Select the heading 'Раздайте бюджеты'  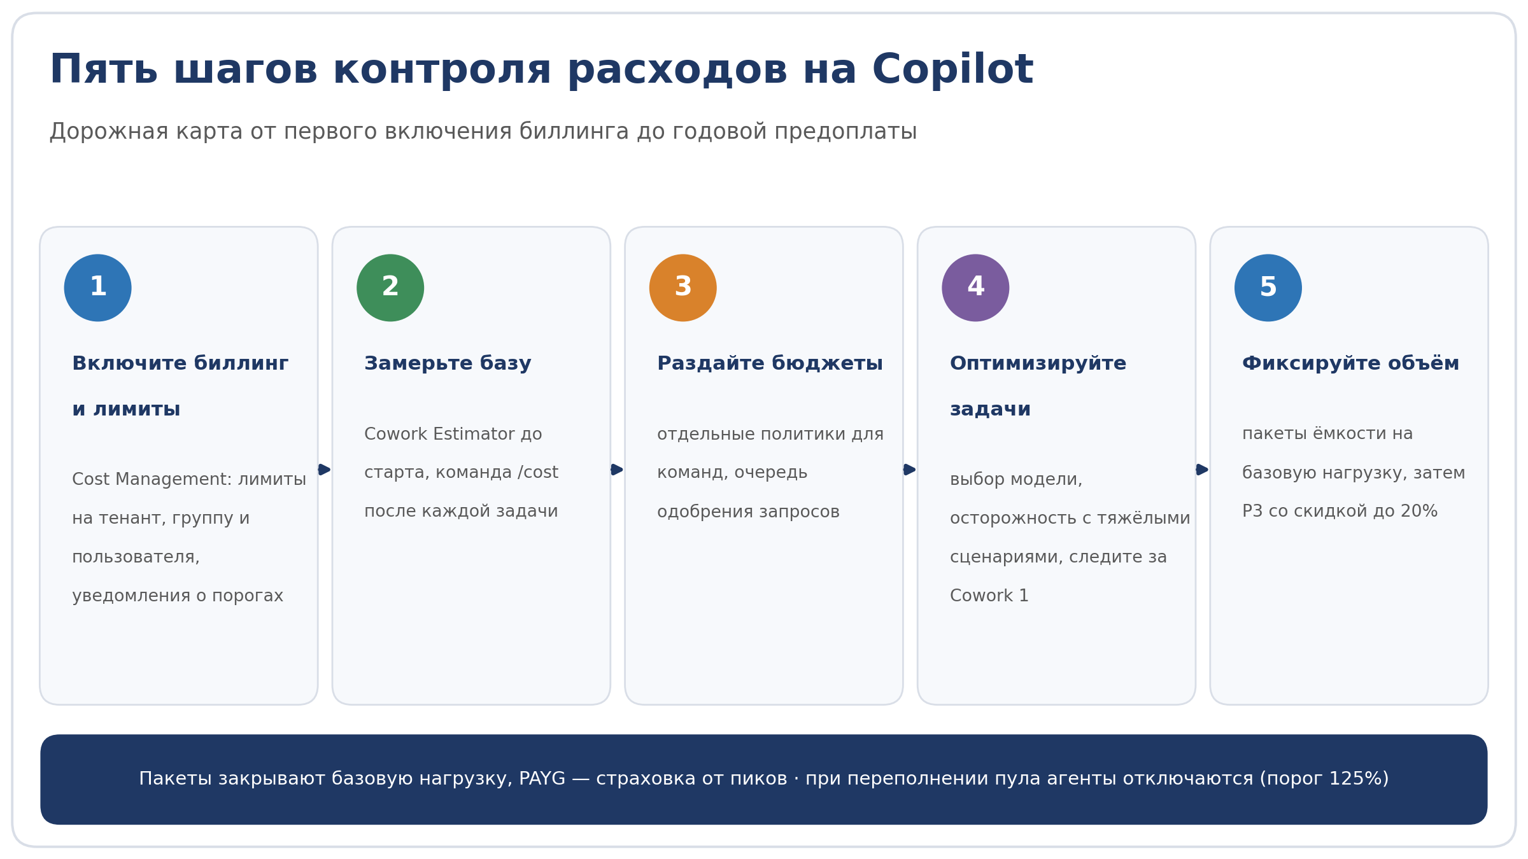pyautogui.click(x=770, y=364)
